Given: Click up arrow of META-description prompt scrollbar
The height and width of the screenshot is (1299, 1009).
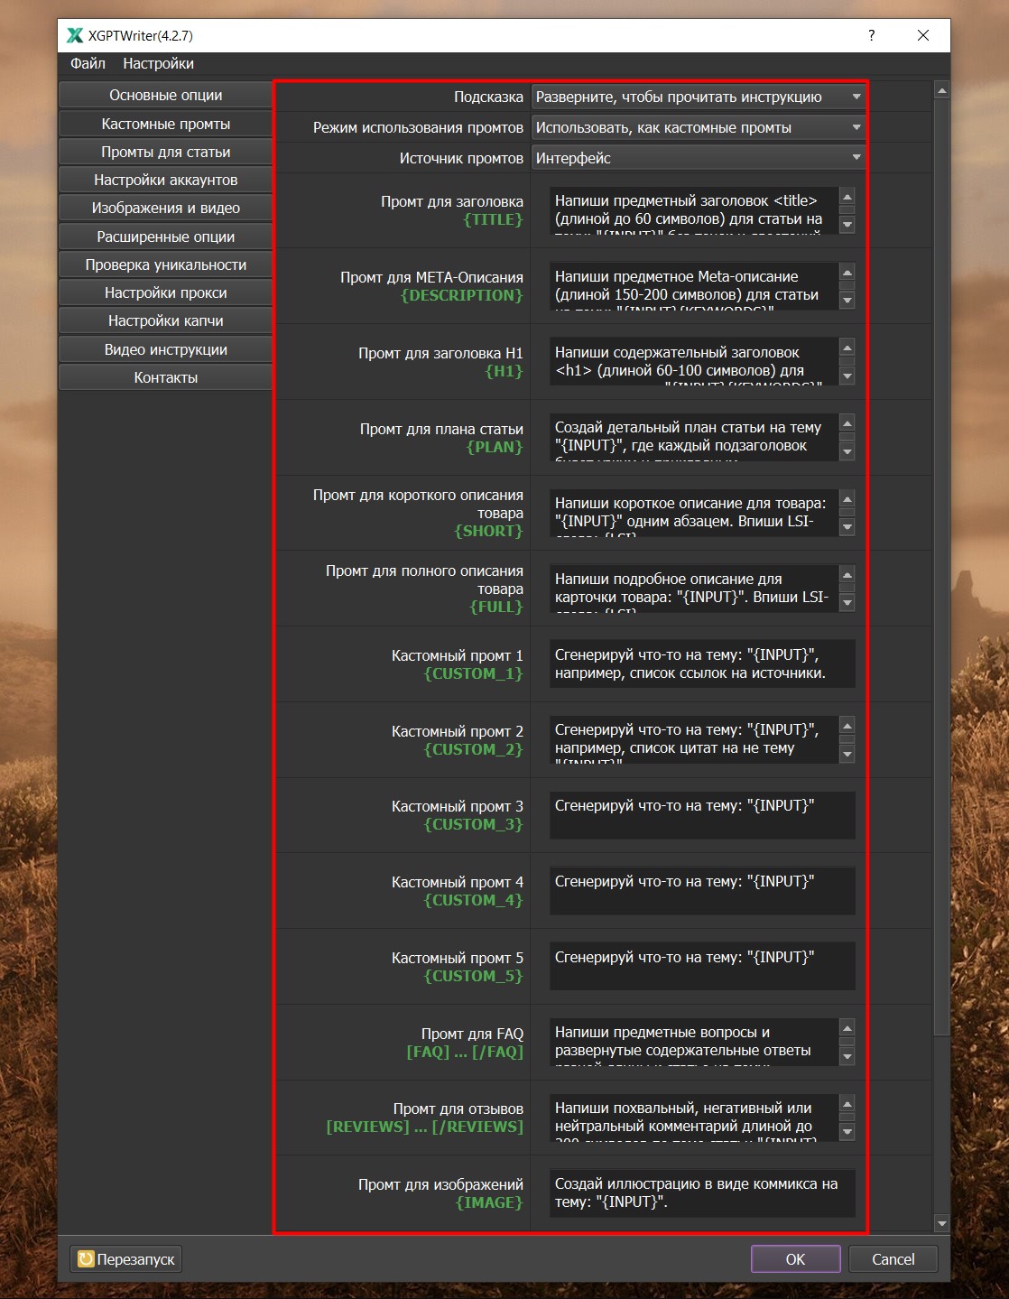Looking at the screenshot, I should tap(847, 273).
